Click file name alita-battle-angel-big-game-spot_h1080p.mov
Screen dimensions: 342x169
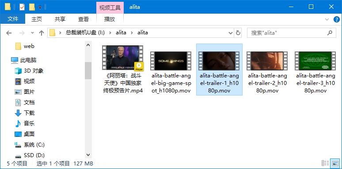(171, 84)
